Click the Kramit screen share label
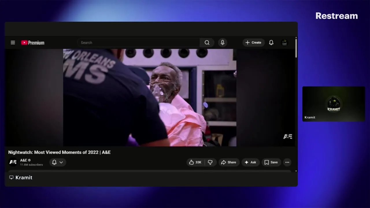370x208 pixels. 21,178
